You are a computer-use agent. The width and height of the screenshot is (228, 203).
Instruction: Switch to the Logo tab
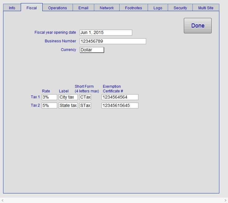point(158,8)
